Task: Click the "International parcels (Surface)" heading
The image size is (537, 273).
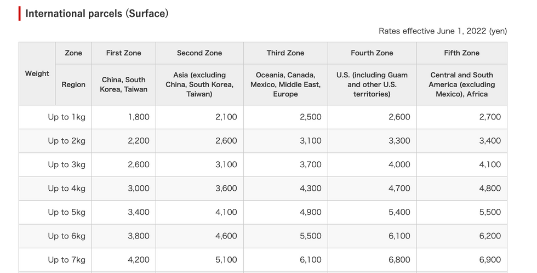Action: click(x=97, y=14)
